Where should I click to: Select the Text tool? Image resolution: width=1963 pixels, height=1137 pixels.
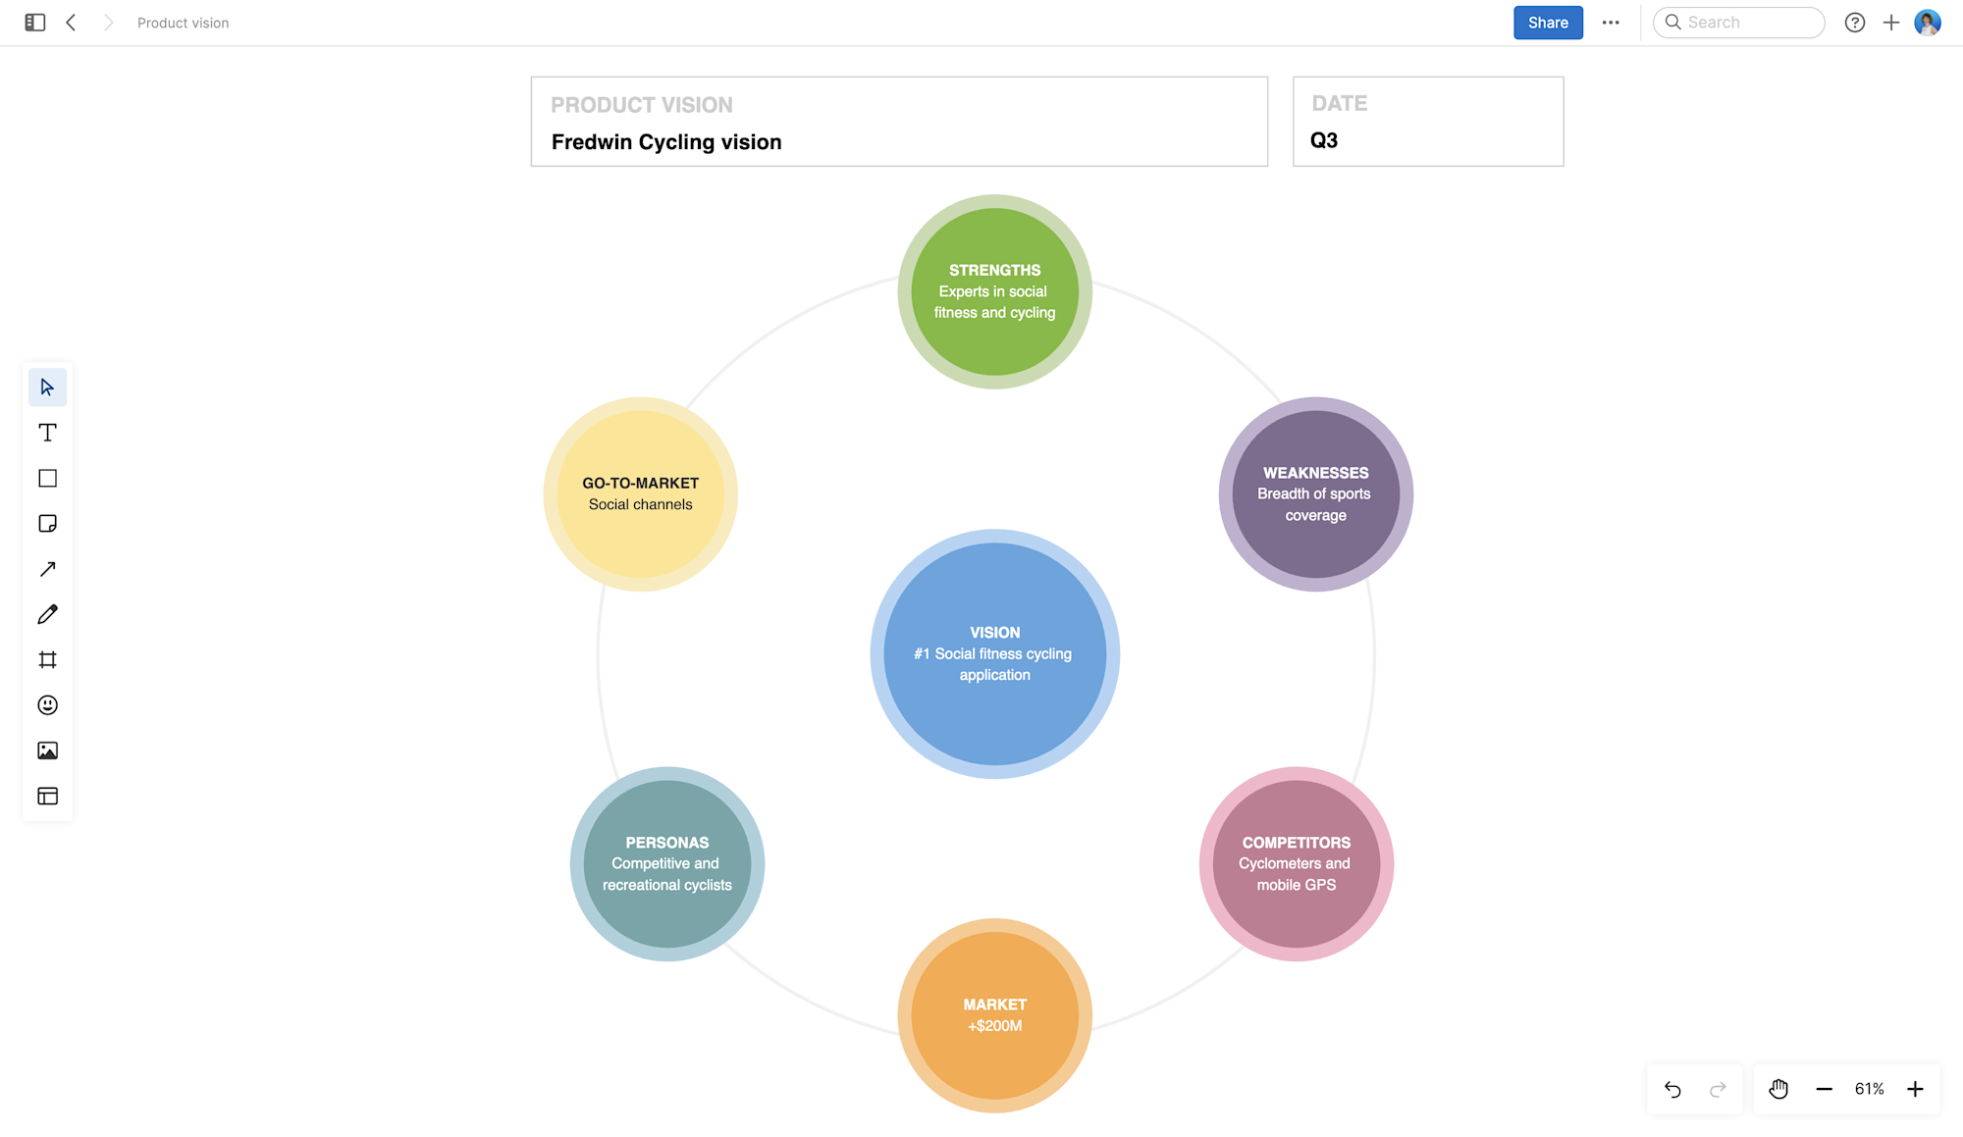47,433
